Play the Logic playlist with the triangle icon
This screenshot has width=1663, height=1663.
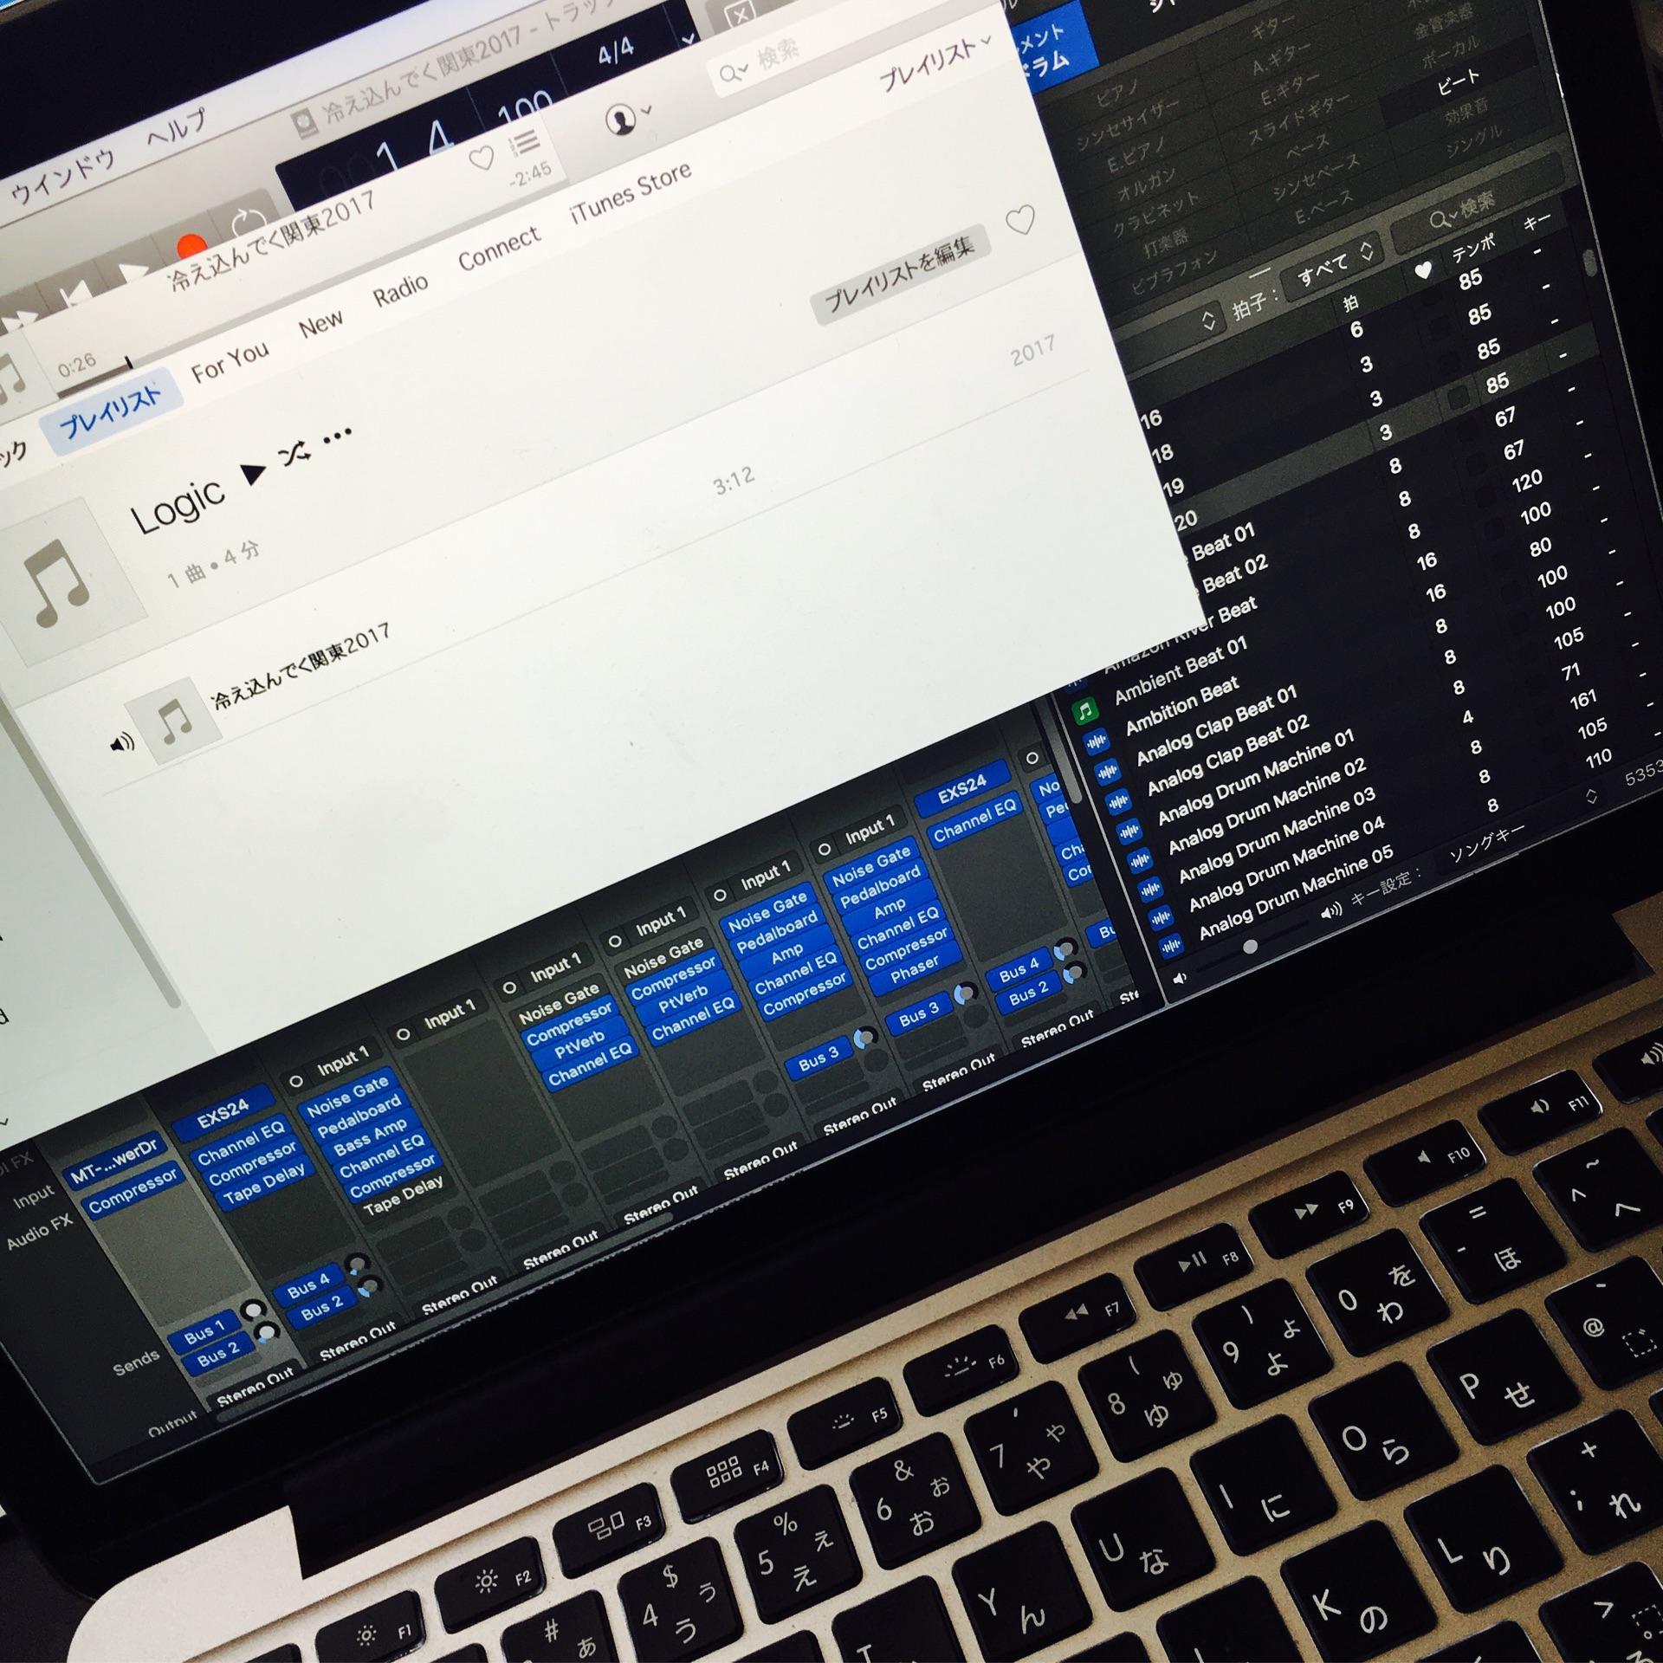click(253, 473)
